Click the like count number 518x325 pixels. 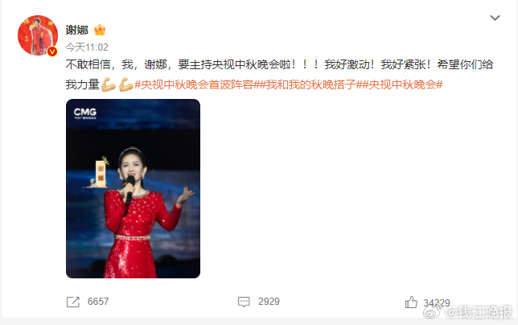pos(437,302)
